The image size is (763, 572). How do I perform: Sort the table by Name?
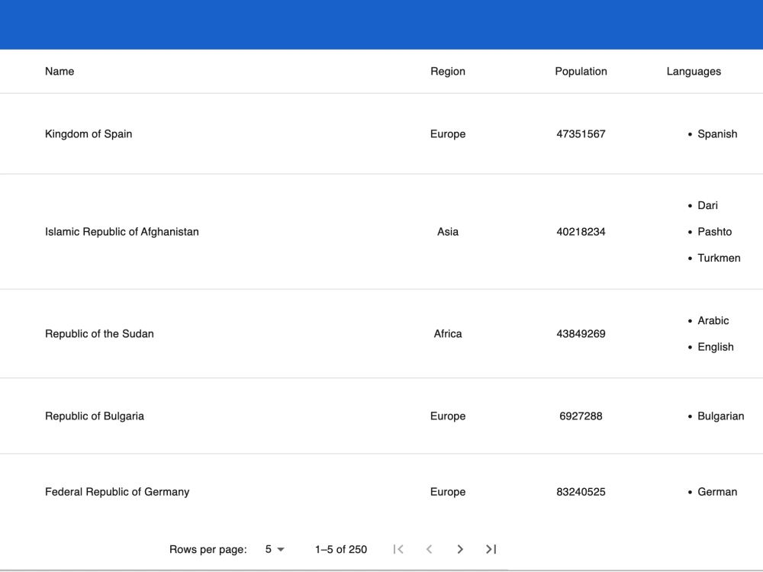(x=59, y=71)
